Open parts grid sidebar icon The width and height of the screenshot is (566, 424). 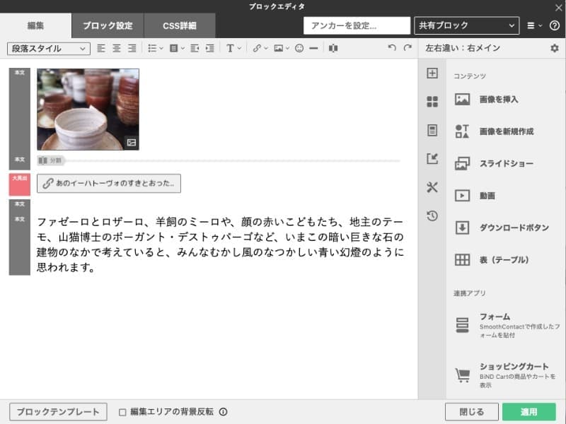(x=432, y=102)
